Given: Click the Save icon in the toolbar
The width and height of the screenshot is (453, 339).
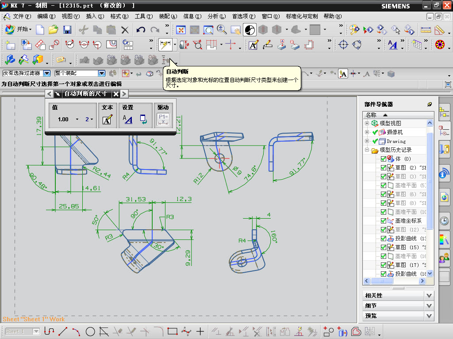Looking at the screenshot, I should click(67, 30).
